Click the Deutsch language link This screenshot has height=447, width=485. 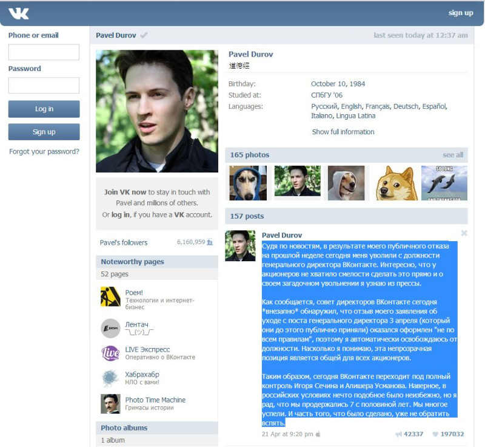point(406,106)
